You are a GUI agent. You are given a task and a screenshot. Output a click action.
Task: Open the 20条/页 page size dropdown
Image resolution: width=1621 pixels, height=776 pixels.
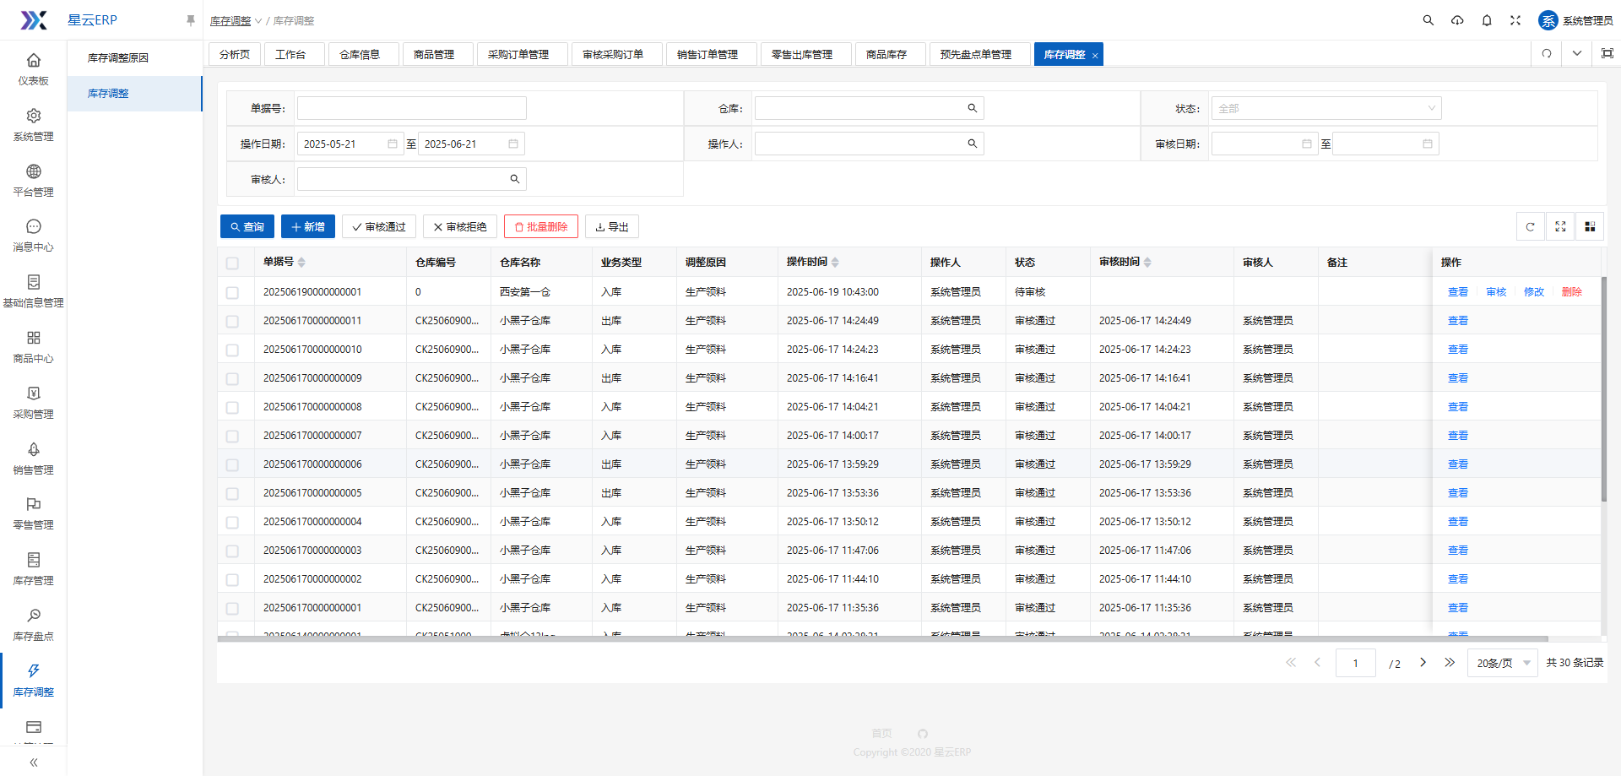[1503, 663]
